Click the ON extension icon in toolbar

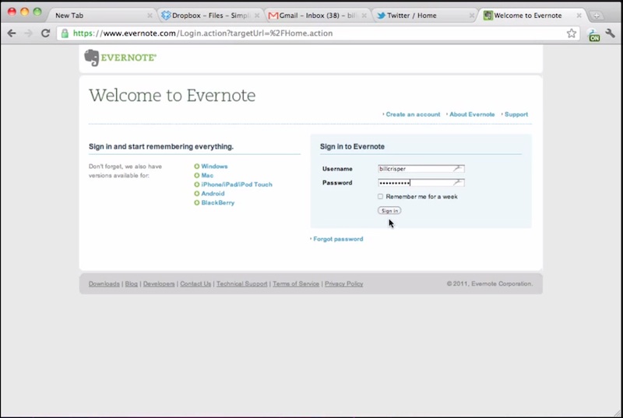point(593,34)
